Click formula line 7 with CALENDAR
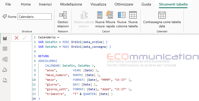The image size is (199, 101). click(x=70, y=66)
